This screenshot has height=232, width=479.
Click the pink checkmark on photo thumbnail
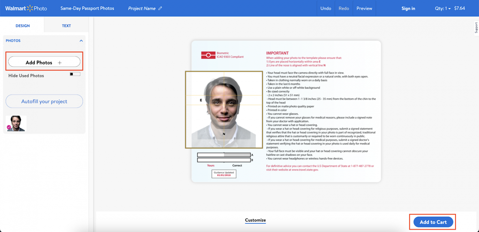9,127
